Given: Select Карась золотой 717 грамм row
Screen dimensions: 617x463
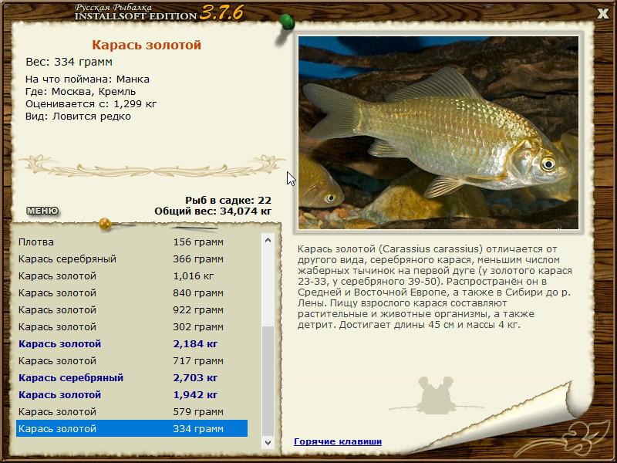Looking at the screenshot, I should pyautogui.click(x=132, y=360).
